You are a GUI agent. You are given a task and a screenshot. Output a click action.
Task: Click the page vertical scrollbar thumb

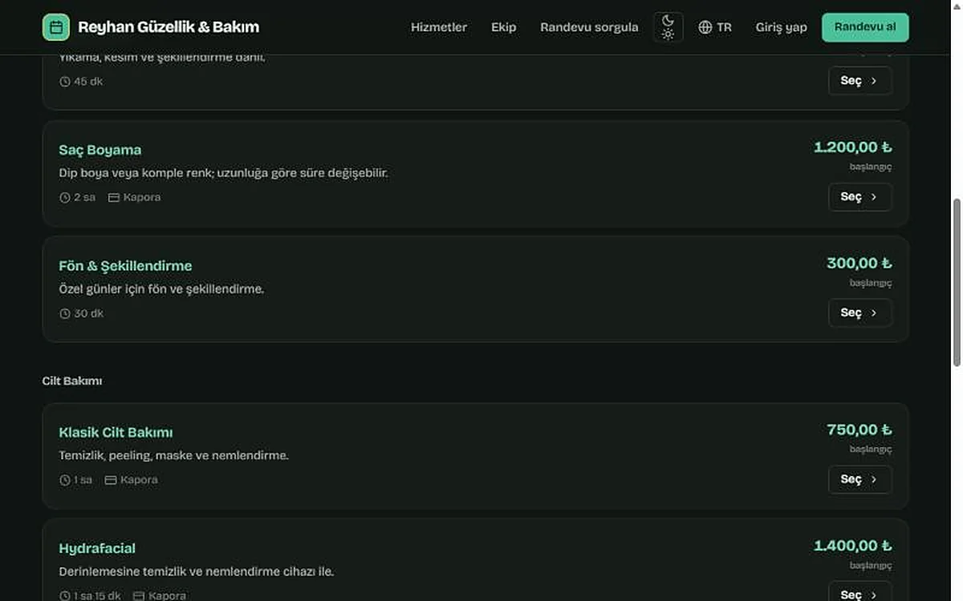point(956,282)
